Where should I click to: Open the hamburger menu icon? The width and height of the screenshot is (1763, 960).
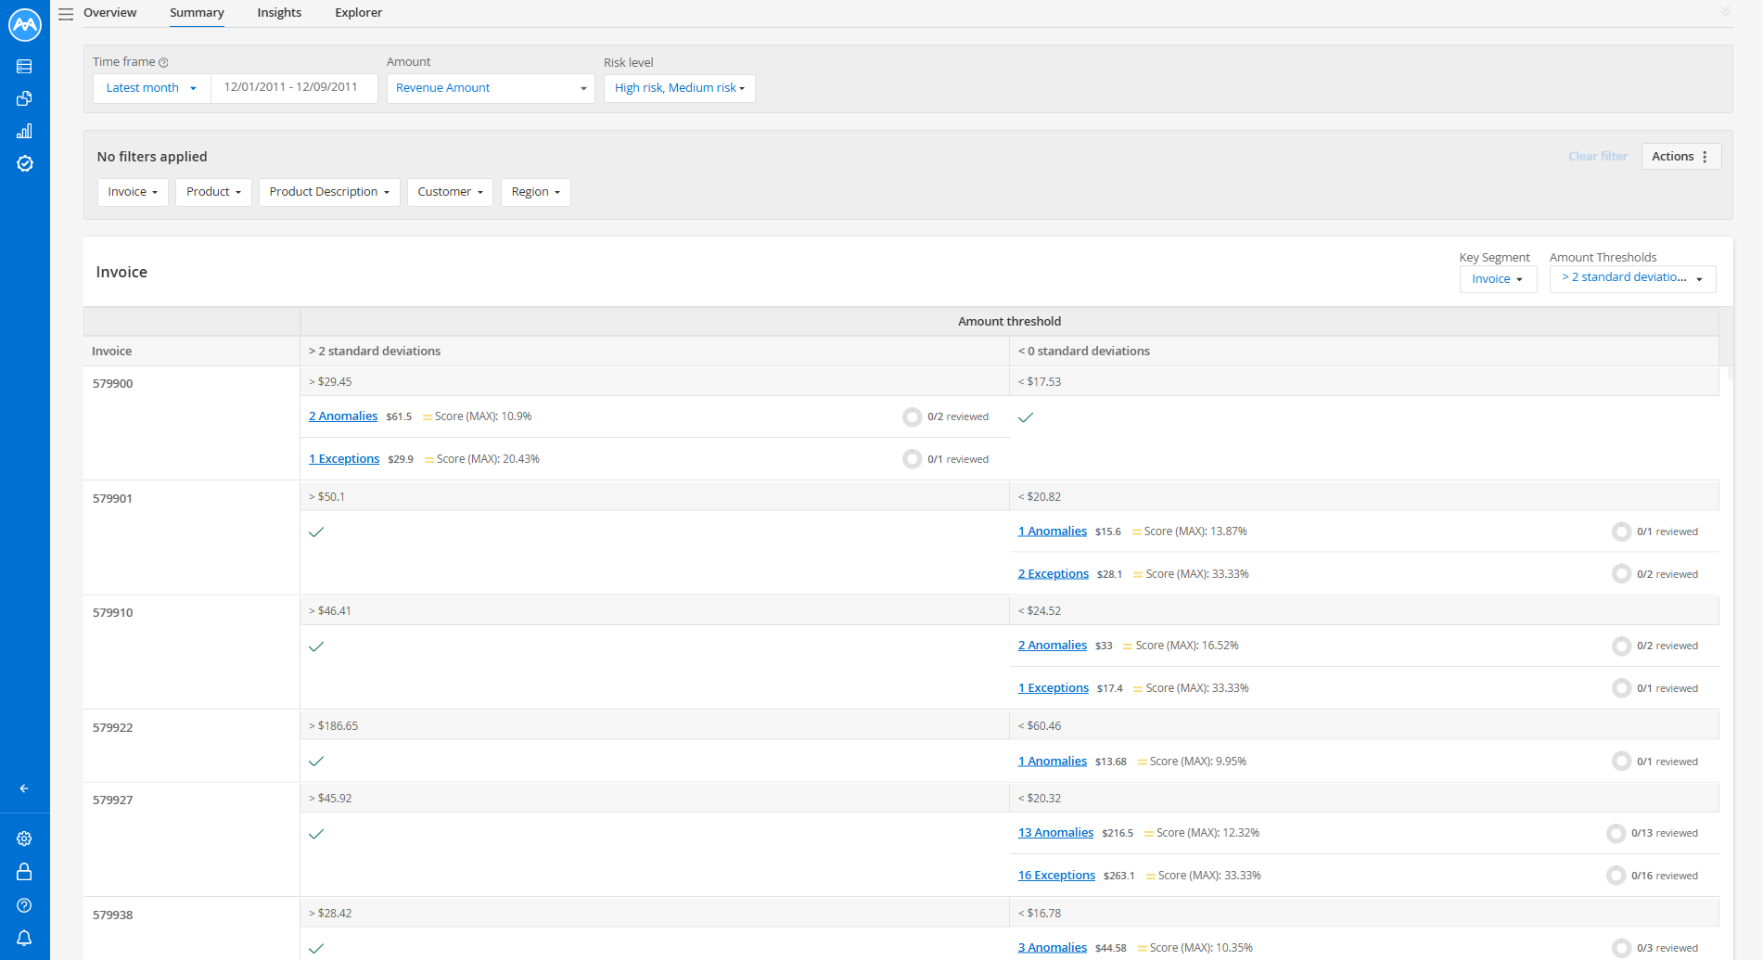66,14
